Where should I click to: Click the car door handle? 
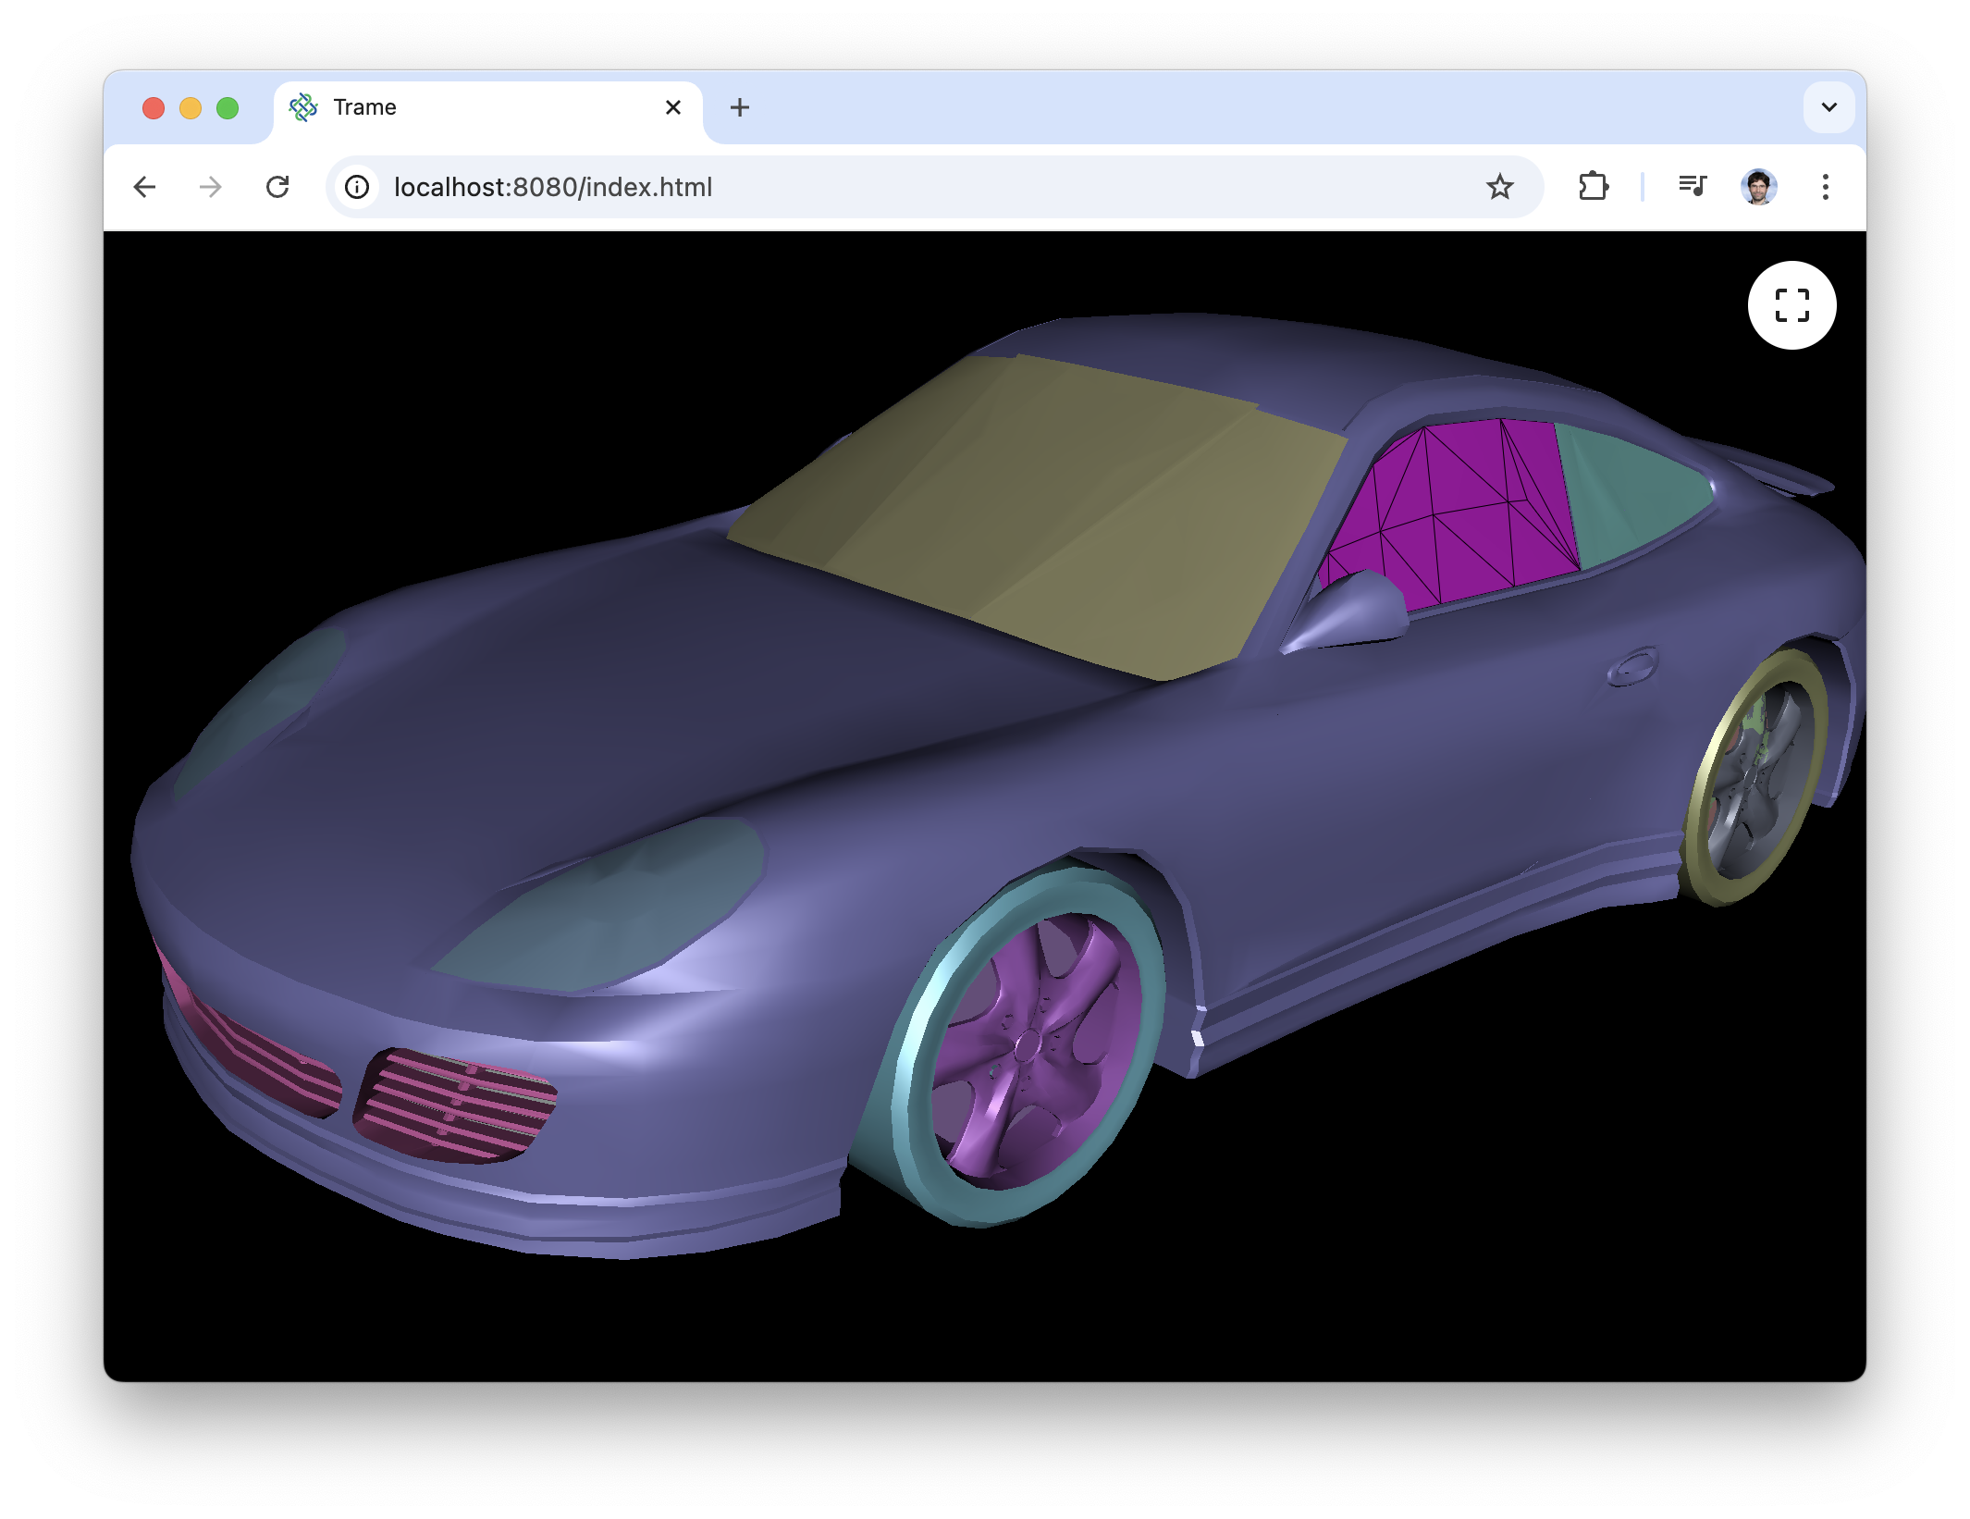point(1632,666)
